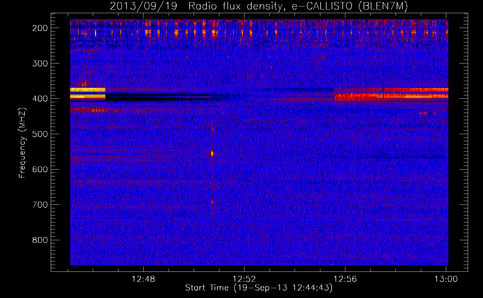The image size is (483, 298).
Task: Click the 12:52 time tick label
Action: (x=244, y=279)
